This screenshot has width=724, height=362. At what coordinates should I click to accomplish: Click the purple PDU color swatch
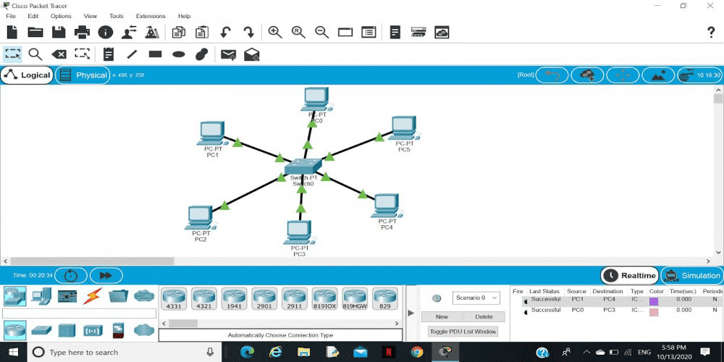pos(654,301)
